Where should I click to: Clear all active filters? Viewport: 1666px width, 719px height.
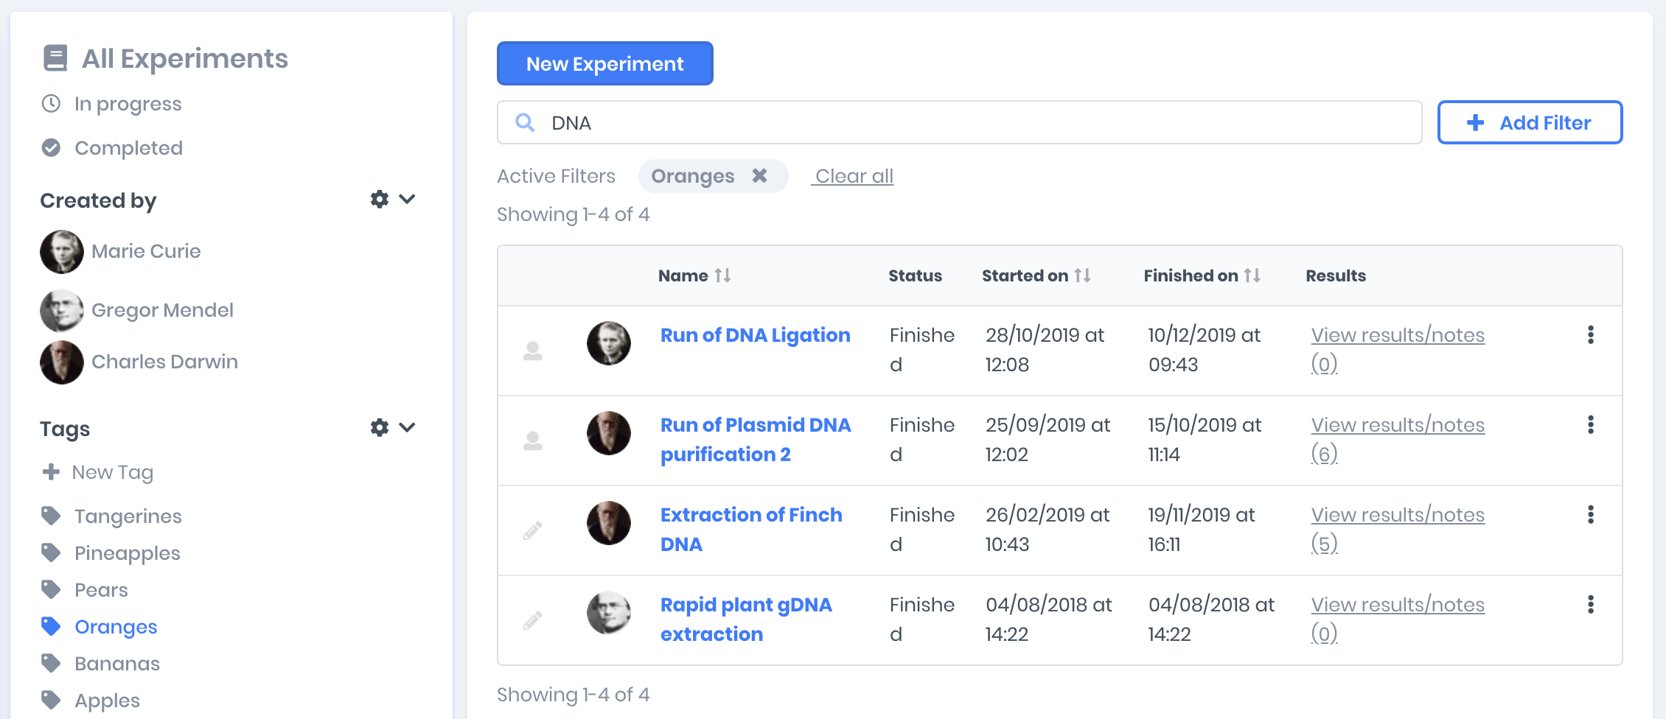click(854, 176)
